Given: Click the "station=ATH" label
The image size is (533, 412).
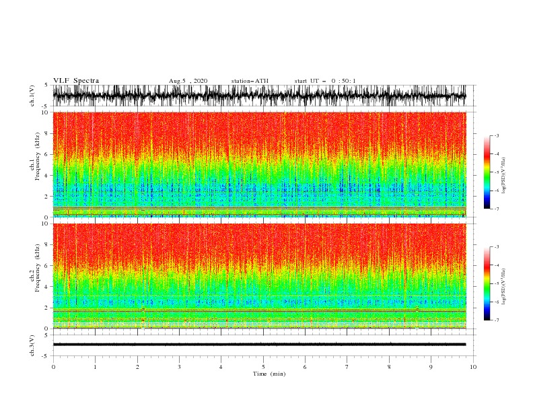Looking at the screenshot, I should click(250, 81).
